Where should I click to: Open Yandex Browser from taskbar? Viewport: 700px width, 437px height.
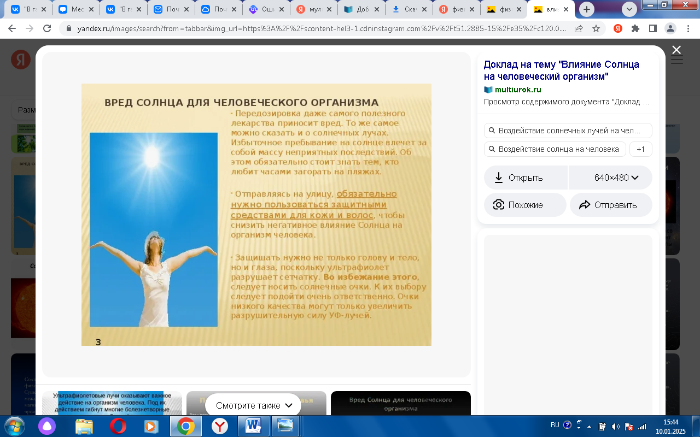pos(220,426)
